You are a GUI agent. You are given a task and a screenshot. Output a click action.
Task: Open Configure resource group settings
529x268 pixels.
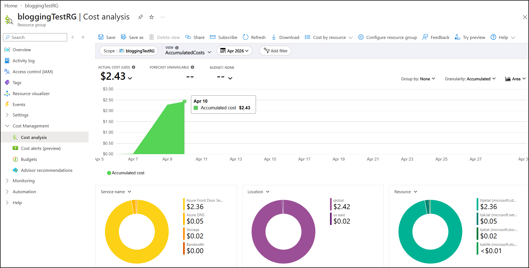[x=388, y=37]
